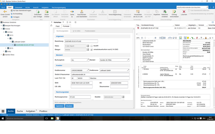
Task: Zoom in with the plus button
Action: [156, 38]
